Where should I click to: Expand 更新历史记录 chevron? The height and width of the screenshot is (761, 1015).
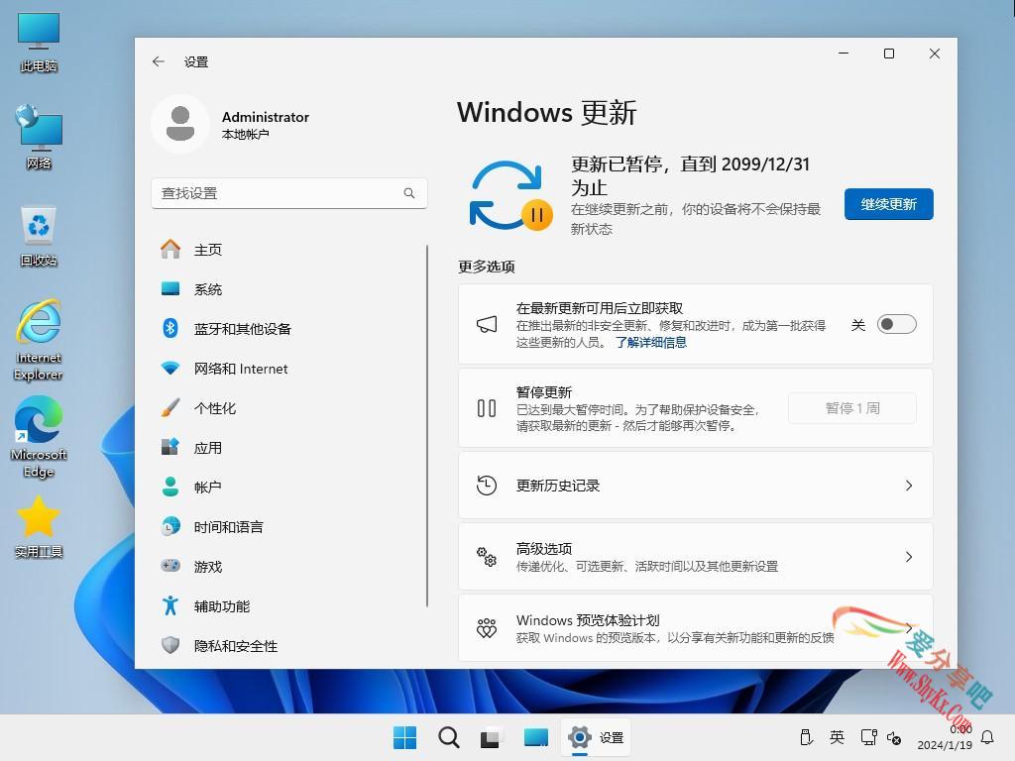coord(909,486)
